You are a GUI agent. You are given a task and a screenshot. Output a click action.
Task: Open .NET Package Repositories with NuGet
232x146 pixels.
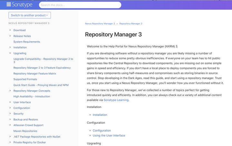[37, 137]
